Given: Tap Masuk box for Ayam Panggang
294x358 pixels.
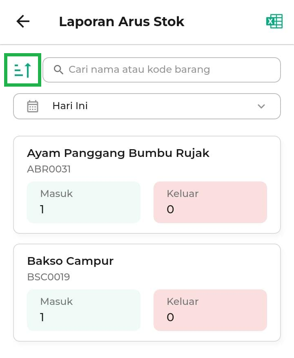Looking at the screenshot, I should click(84, 202).
